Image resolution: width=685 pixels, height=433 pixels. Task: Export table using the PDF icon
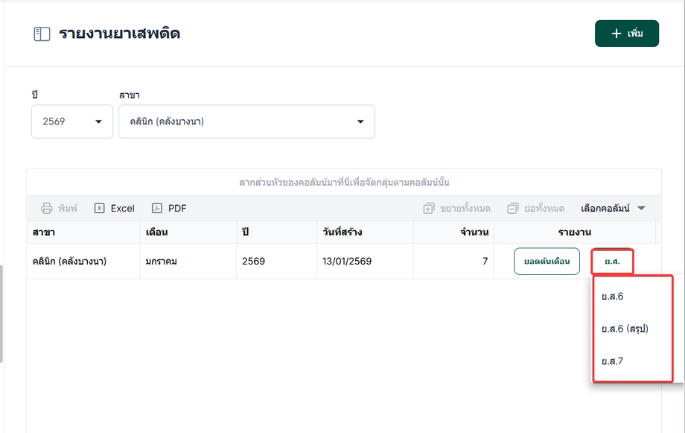pos(157,209)
